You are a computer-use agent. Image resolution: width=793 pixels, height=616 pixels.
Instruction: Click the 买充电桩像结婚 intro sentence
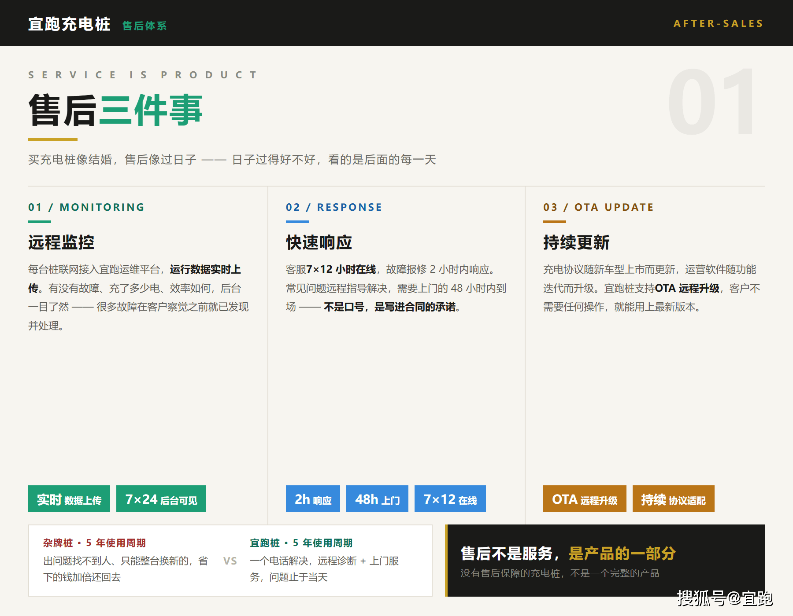(x=232, y=159)
